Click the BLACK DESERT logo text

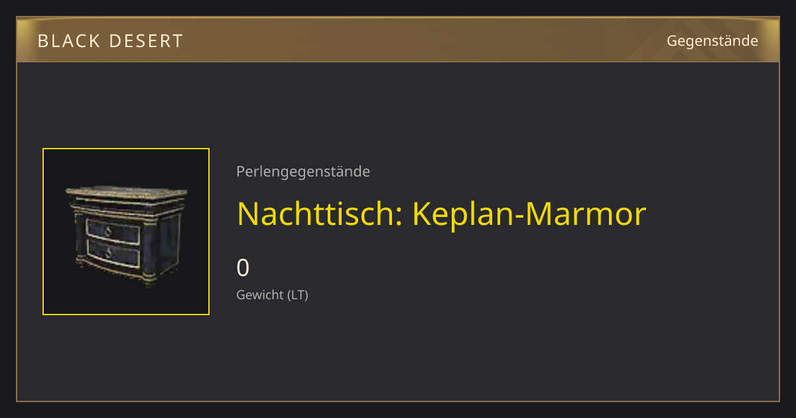tap(110, 41)
